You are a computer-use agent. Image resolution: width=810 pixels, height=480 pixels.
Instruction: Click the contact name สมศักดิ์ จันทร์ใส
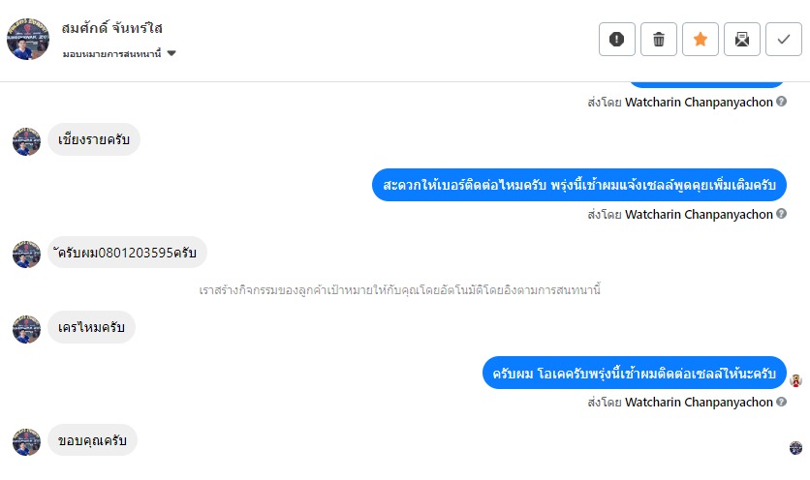(x=111, y=28)
